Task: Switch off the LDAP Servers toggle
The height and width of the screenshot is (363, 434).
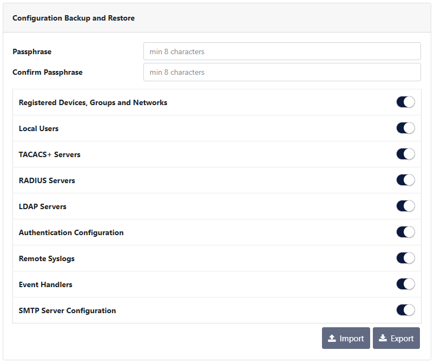Action: [x=405, y=206]
